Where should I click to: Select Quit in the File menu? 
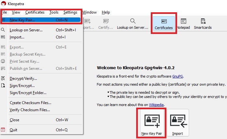click(41, 130)
